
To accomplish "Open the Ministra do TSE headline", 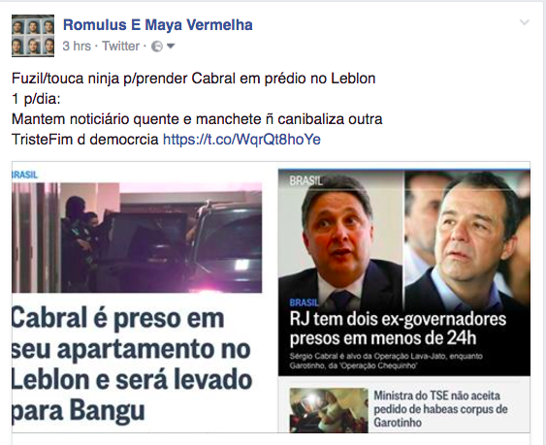I will [441, 409].
